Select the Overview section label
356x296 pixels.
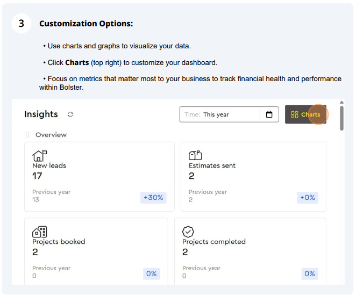pyautogui.click(x=51, y=135)
